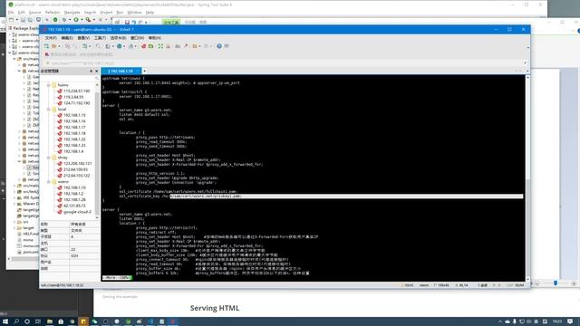Screen dimensions: 580x326
Task: Open the blue Help icon in Xshell toolbar
Action: click(x=219, y=46)
